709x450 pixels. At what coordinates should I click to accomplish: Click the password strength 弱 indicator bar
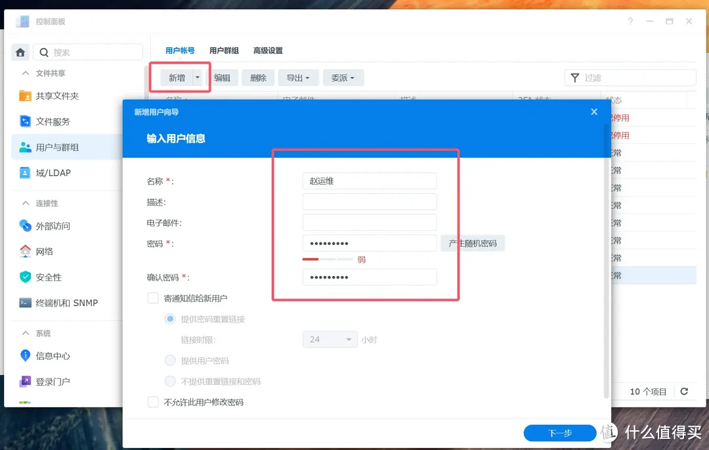tap(328, 259)
